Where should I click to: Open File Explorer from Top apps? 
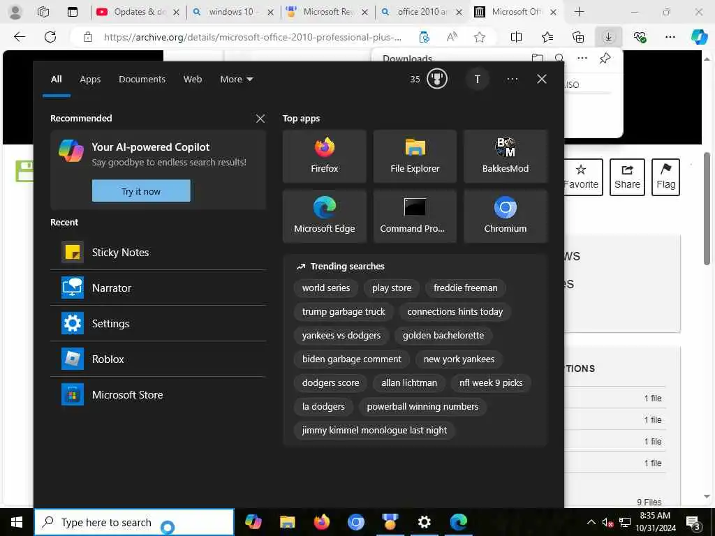[415, 156]
